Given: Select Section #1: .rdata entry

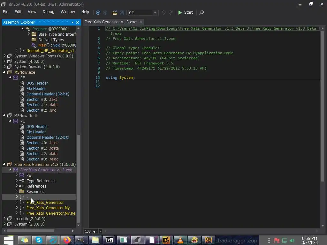Looking at the screenshot, I should tap(42, 148).
